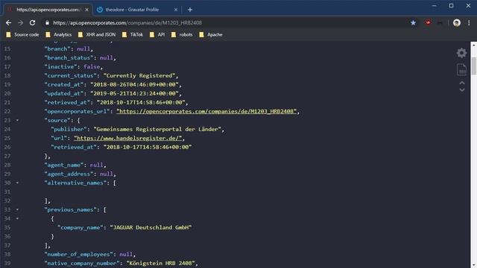
Task: Click the address bar URL
Action: [127, 23]
